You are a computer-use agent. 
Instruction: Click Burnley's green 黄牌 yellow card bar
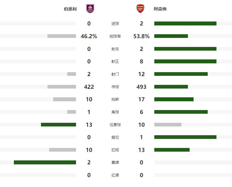pyautogui.click(x=45, y=162)
